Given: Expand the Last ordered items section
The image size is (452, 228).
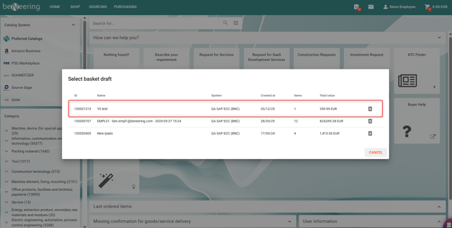Looking at the screenshot, I should [439, 206].
